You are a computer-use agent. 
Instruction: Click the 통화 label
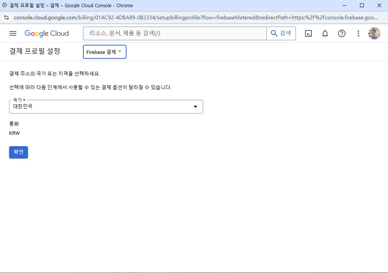coord(14,124)
